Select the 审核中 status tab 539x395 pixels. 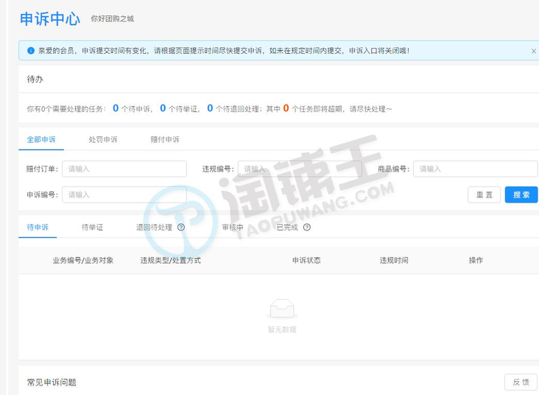[233, 227]
